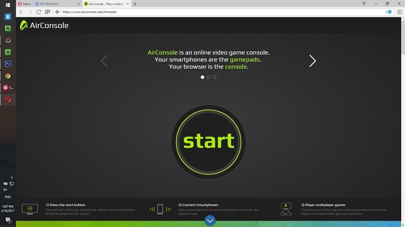Open a new browser tab
The height and width of the screenshot is (227, 405).
tap(135, 4)
